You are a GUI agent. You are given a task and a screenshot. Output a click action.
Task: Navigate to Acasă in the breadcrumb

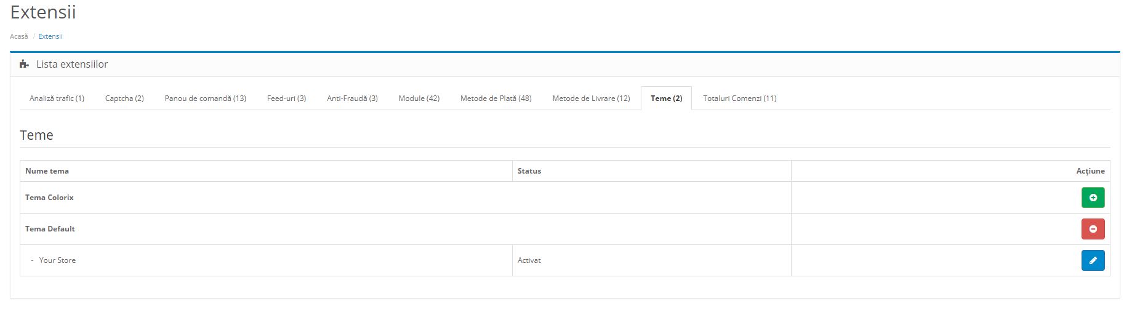pyautogui.click(x=19, y=36)
